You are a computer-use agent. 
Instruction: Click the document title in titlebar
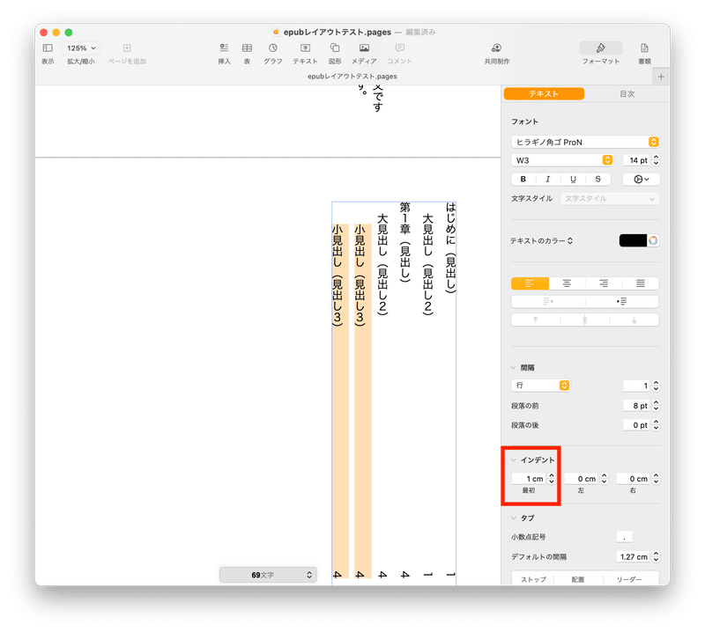coord(338,33)
